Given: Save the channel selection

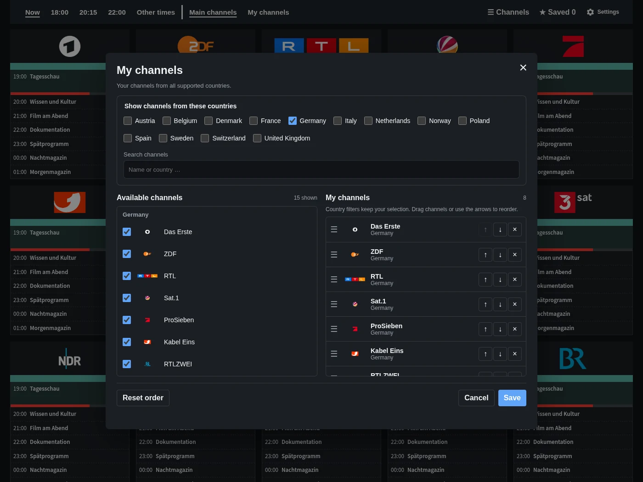Looking at the screenshot, I should (x=512, y=398).
